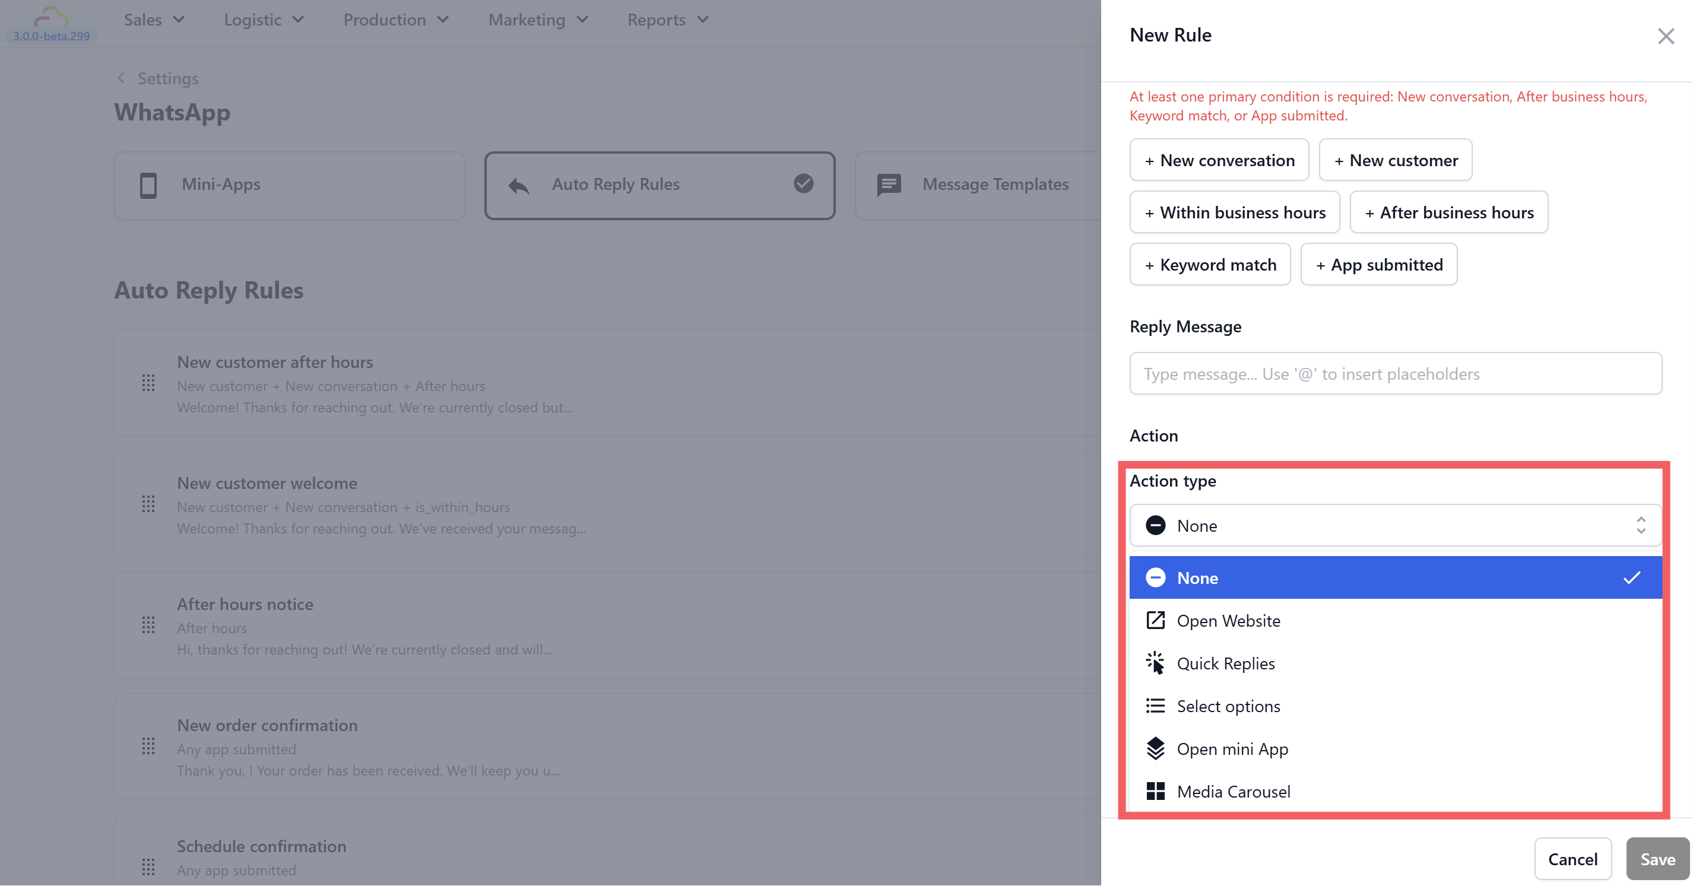Open the Action type dropdown
The width and height of the screenshot is (1693, 886).
[x=1394, y=525]
